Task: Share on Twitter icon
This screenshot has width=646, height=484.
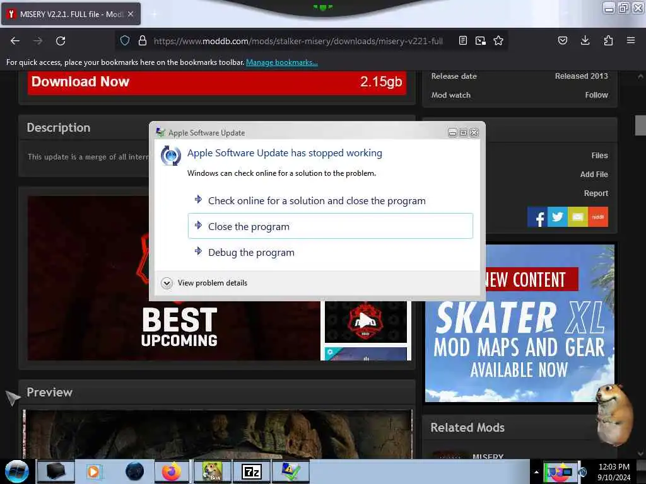Action: click(558, 217)
